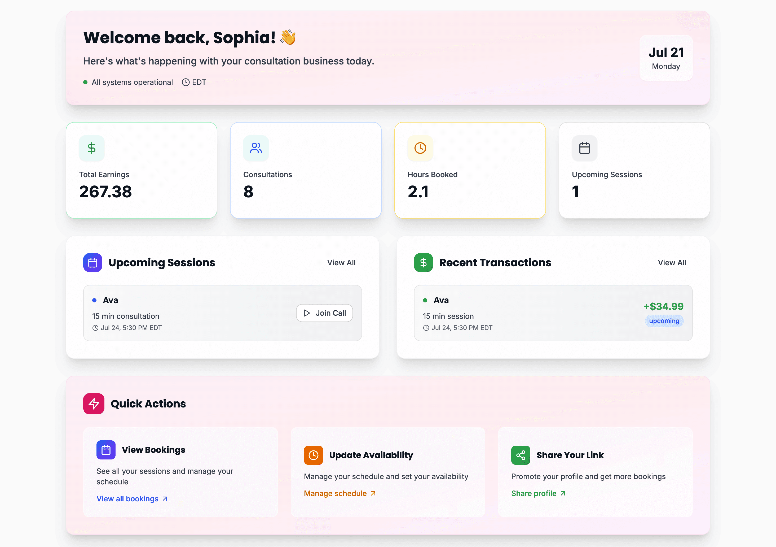Click the gray calendar icon on Upcoming Sessions card

point(584,148)
